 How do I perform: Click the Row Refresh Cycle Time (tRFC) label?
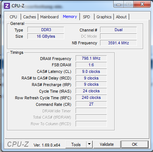point(43,98)
